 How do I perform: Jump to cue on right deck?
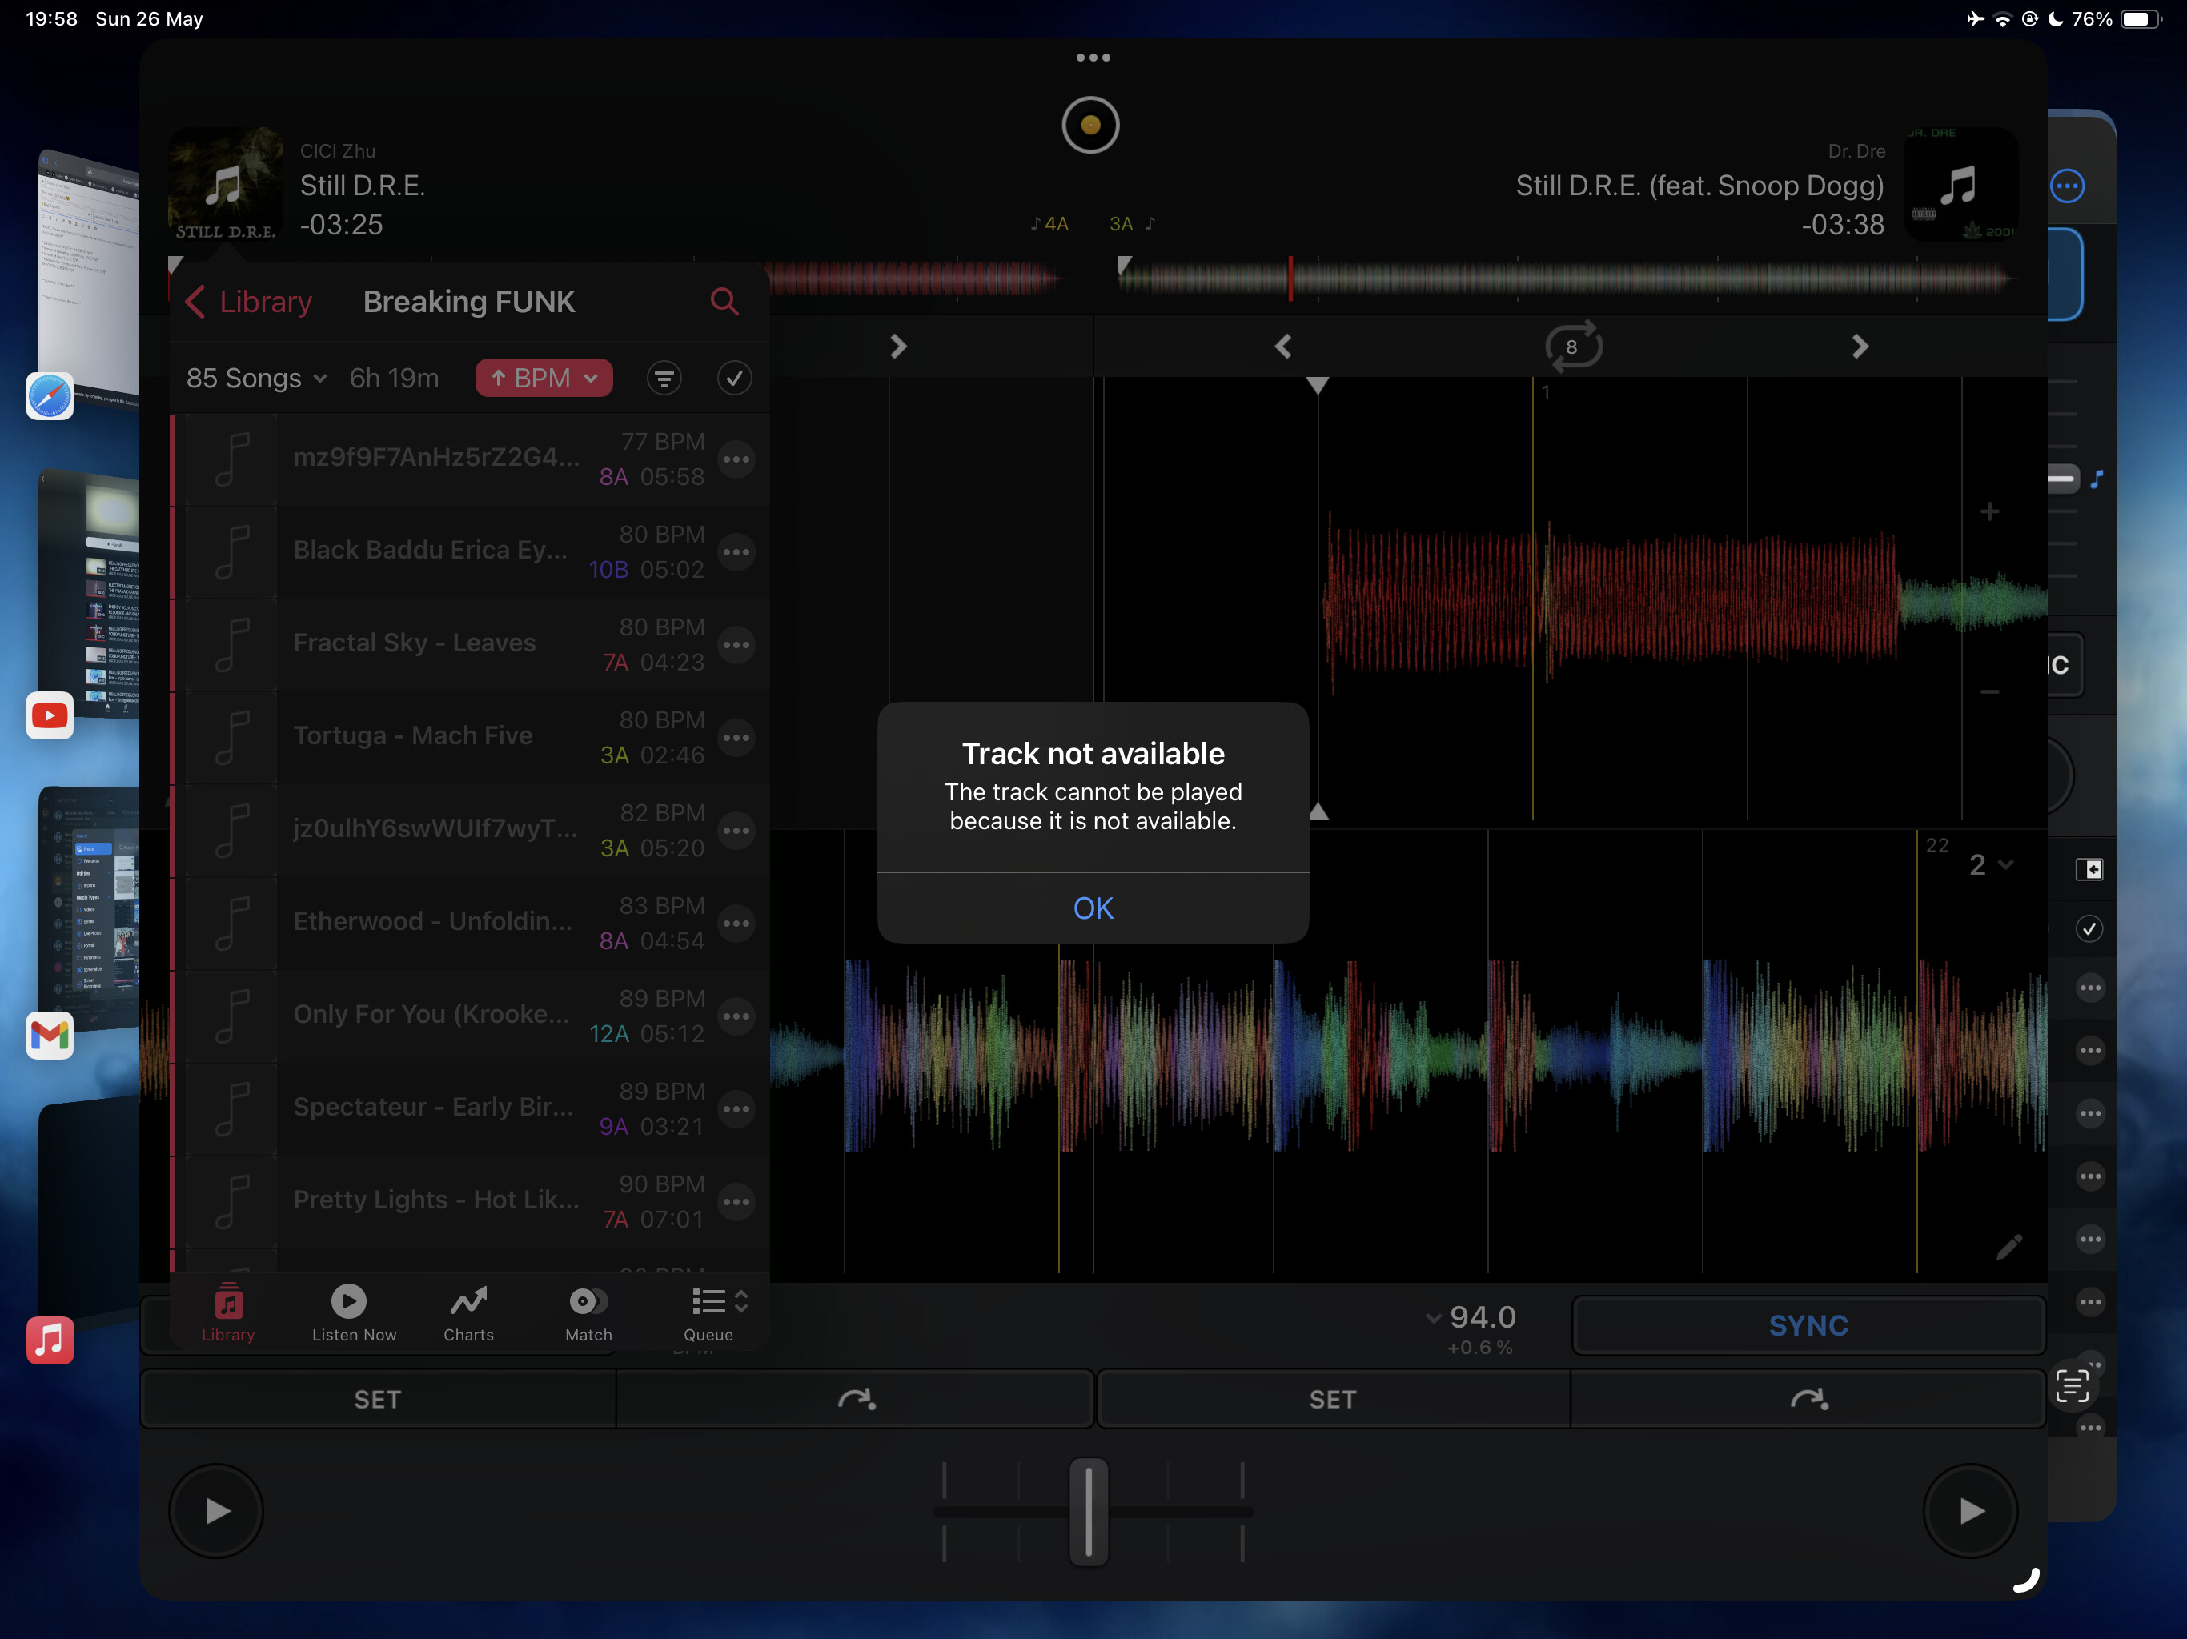1808,1399
